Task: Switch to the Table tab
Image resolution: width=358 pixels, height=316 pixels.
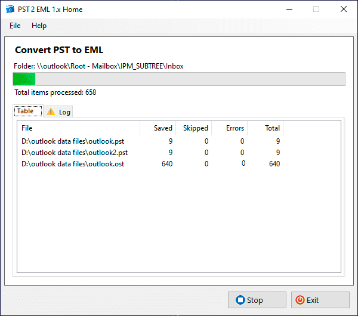Action: (x=28, y=111)
